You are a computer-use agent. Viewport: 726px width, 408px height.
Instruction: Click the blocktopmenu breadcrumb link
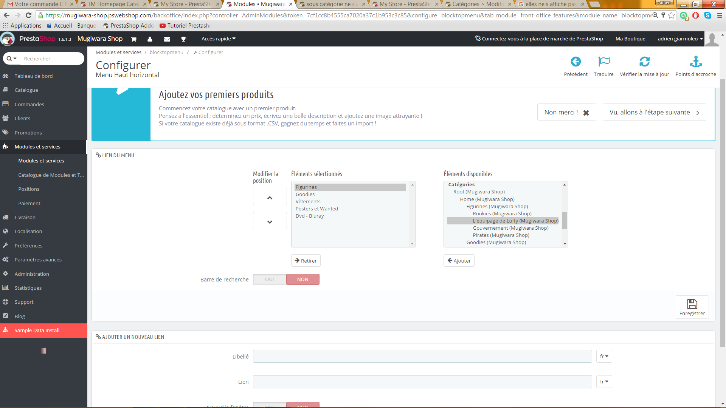(166, 53)
